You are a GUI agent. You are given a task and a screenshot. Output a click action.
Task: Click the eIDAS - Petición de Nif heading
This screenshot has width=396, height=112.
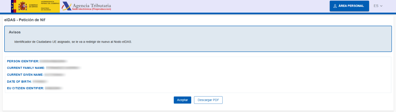pyautogui.click(x=25, y=20)
